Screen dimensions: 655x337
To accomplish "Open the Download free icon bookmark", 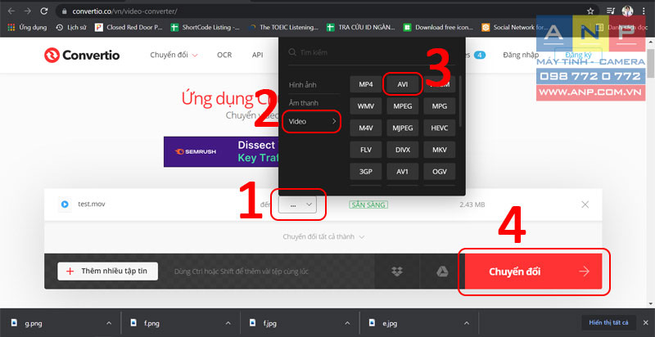I will (438, 27).
